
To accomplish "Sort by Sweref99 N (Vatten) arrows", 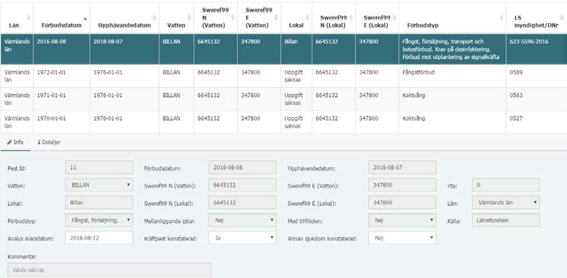I will coord(233,17).
